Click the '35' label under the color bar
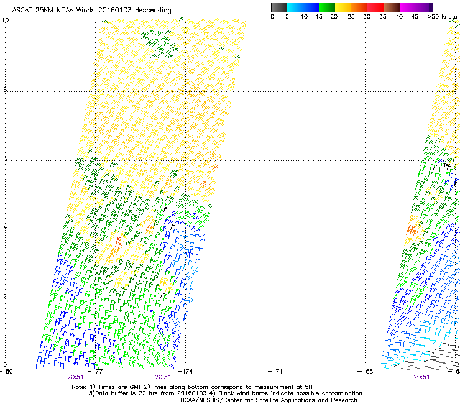Image resolution: width=460 pixels, height=404 pixels. (383, 17)
